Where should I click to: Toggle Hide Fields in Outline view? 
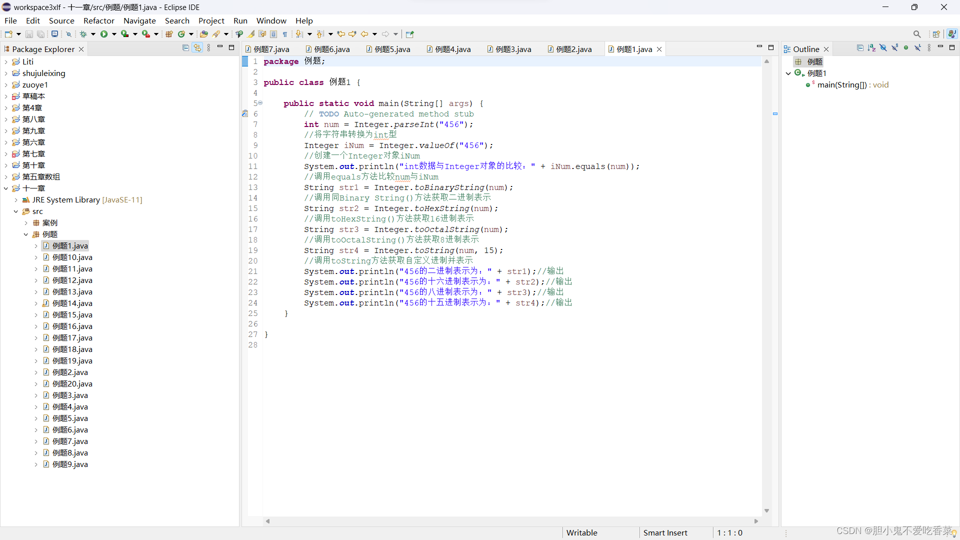point(883,48)
